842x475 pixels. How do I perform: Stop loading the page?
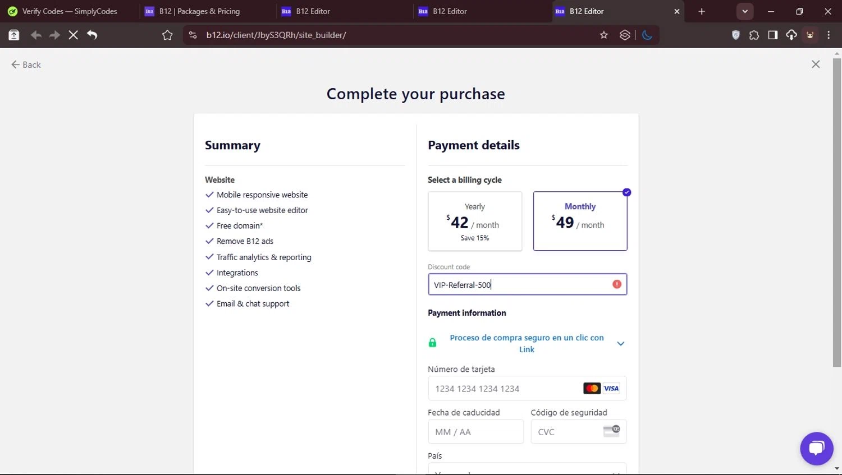pyautogui.click(x=73, y=35)
